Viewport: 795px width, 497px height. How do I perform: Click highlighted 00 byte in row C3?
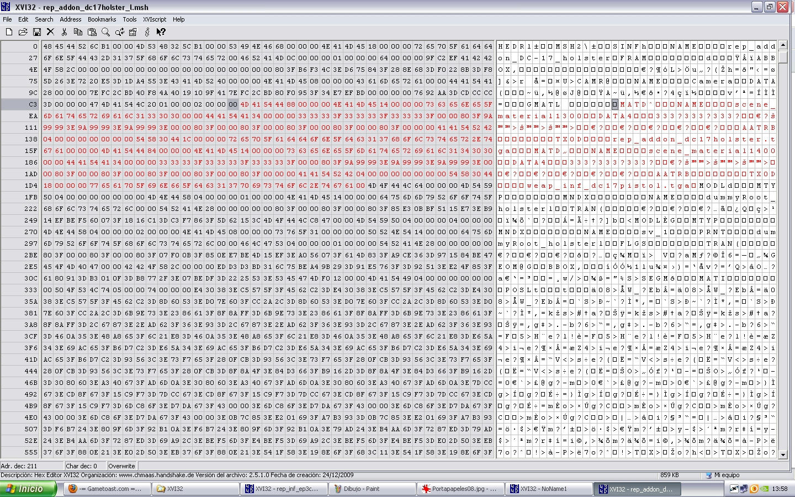pyautogui.click(x=233, y=104)
